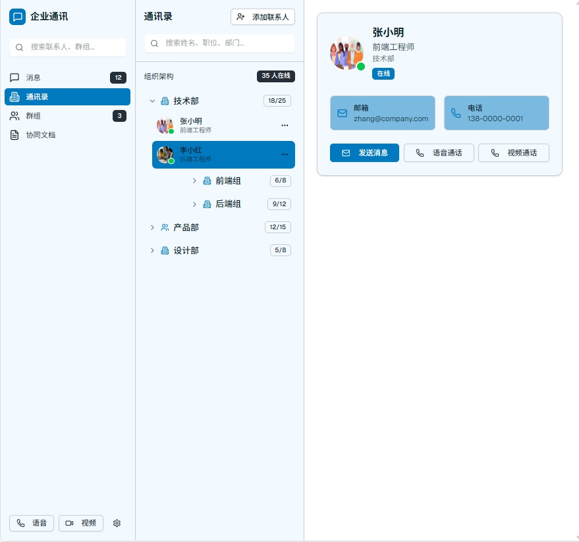The width and height of the screenshot is (579, 542).
Task: Click the settings gear icon
Action: pyautogui.click(x=117, y=523)
